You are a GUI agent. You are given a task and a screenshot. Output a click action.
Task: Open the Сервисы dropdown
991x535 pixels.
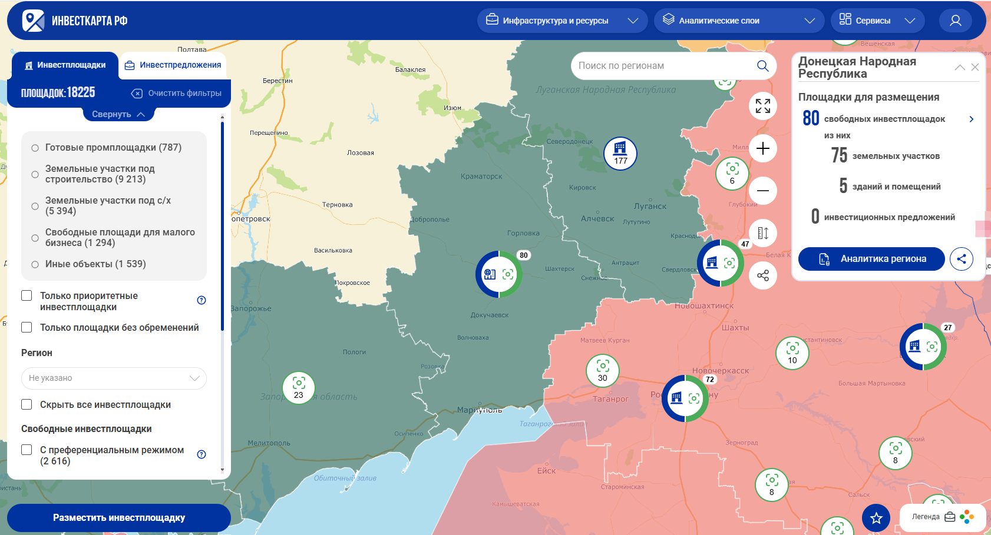tap(877, 21)
